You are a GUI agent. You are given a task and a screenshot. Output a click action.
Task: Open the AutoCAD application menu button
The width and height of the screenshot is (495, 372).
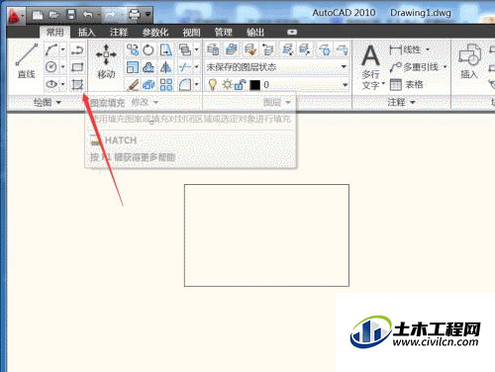point(15,16)
